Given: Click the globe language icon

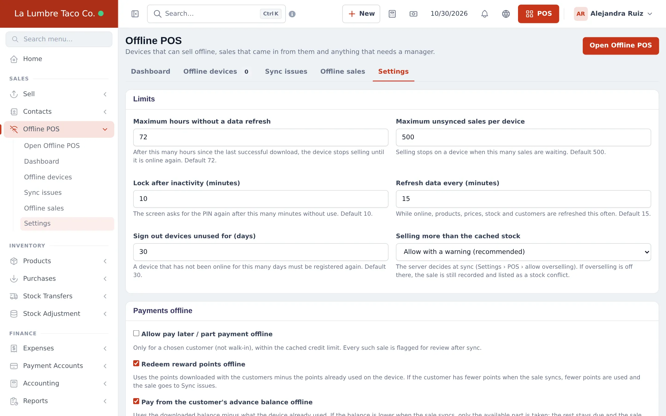Looking at the screenshot, I should pyautogui.click(x=506, y=14).
